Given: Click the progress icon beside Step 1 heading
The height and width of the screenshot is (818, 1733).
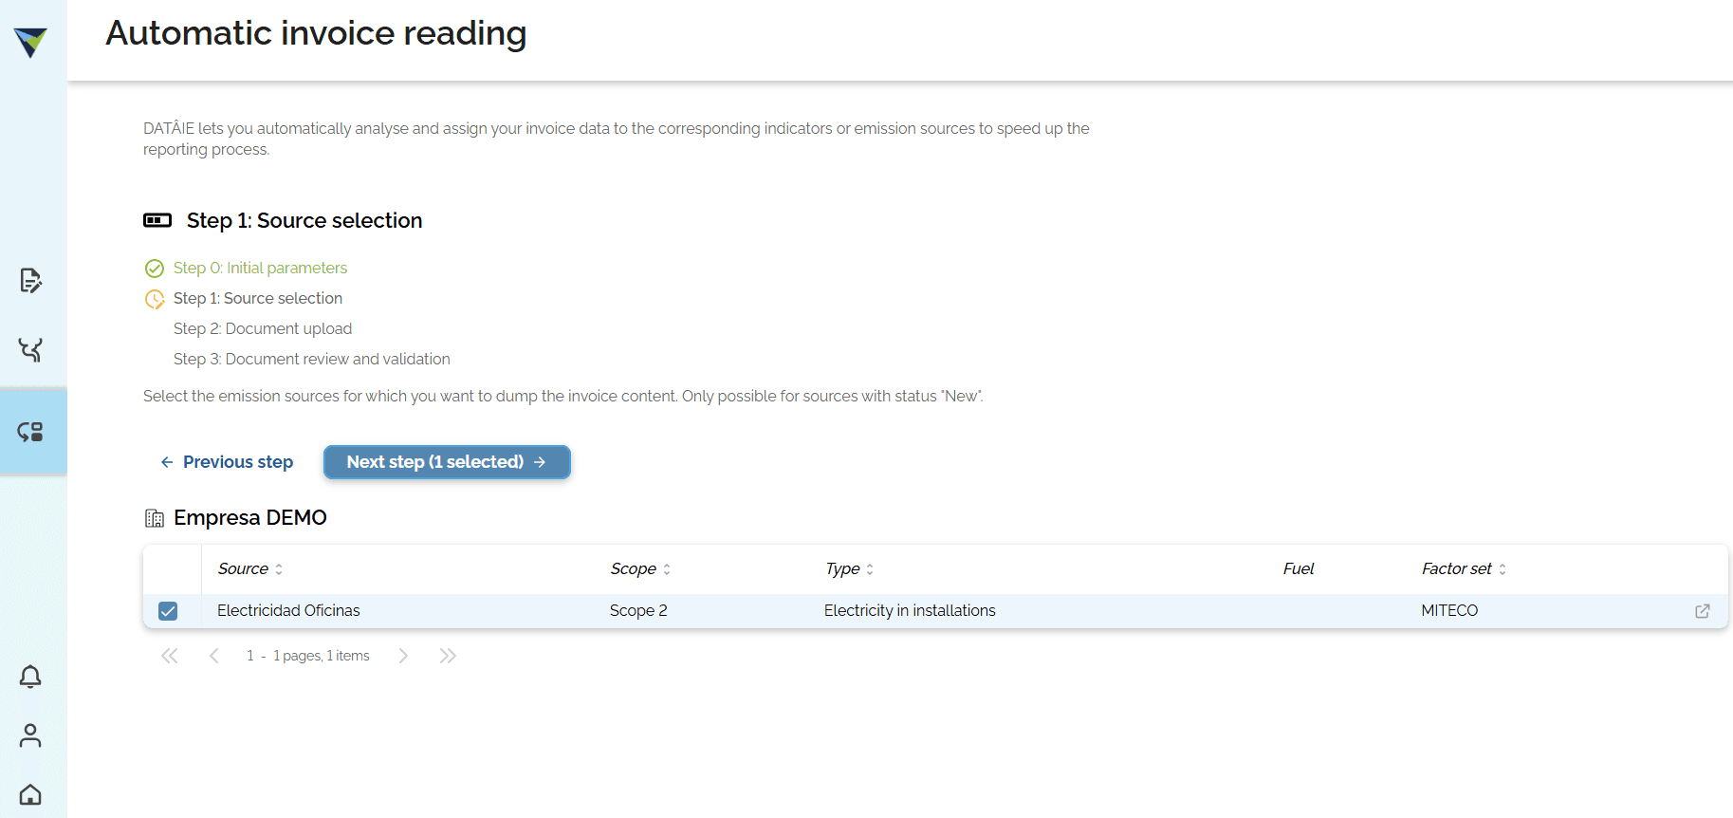Looking at the screenshot, I should 157,220.
